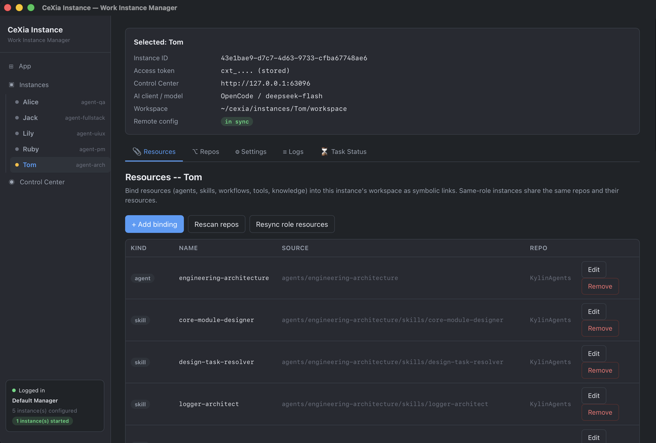Go to Control Center
This screenshot has width=656, height=443.
coord(55,182)
